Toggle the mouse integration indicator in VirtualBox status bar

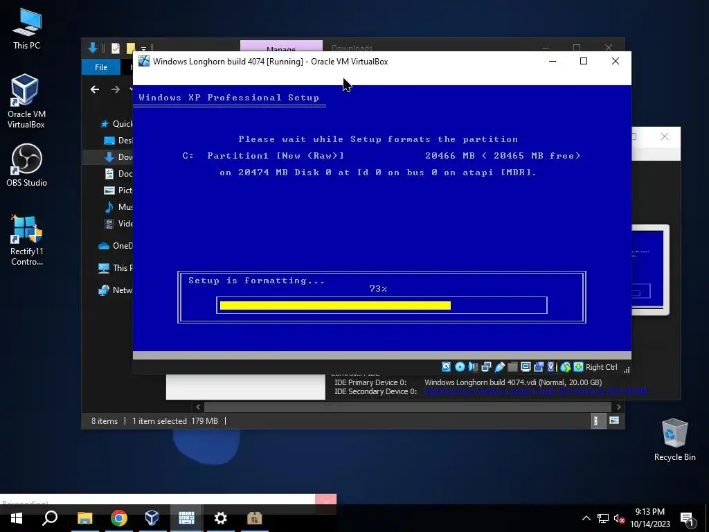click(x=565, y=367)
